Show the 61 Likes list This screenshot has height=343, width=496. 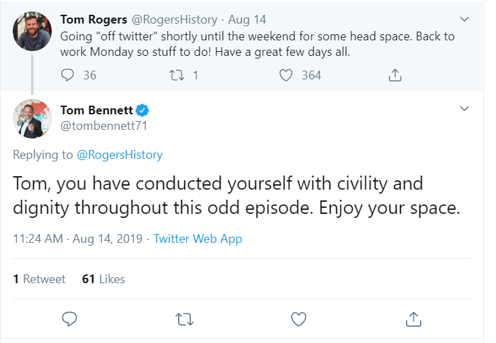coord(104,278)
